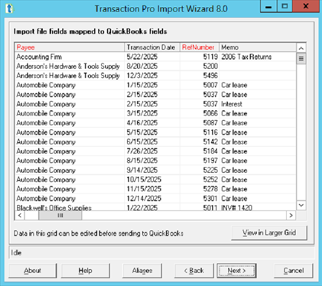Cancel the import wizard
Viewport: 322px width, 286px height.
(294, 271)
